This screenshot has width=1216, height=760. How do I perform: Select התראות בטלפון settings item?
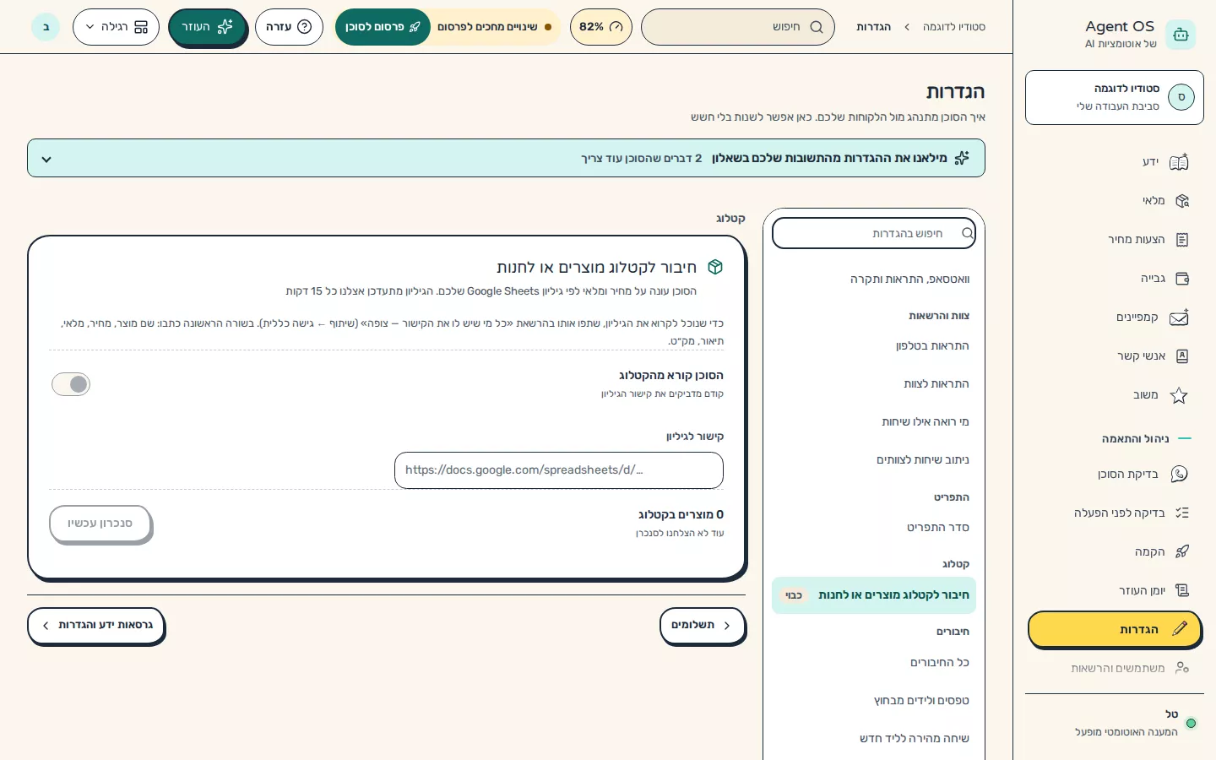click(x=874, y=346)
